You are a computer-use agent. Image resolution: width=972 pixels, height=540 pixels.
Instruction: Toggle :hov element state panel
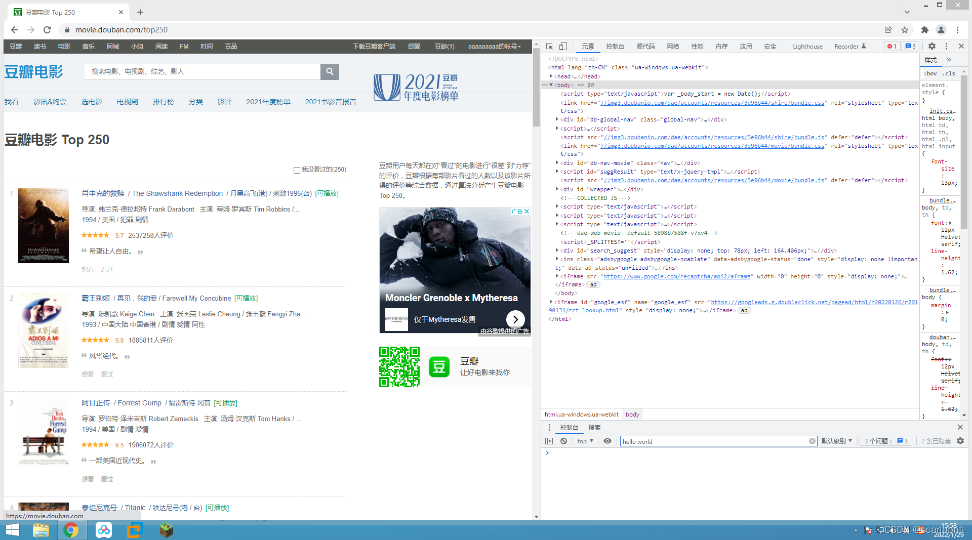point(930,73)
